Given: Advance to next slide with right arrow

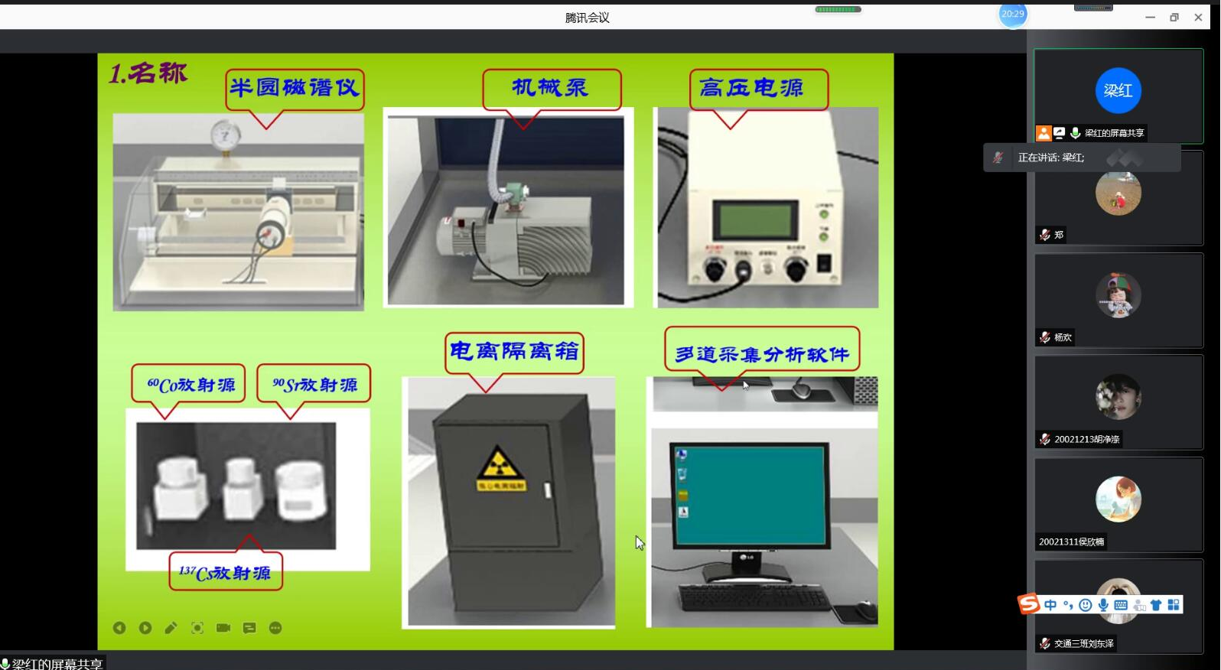Looking at the screenshot, I should pos(145,628).
